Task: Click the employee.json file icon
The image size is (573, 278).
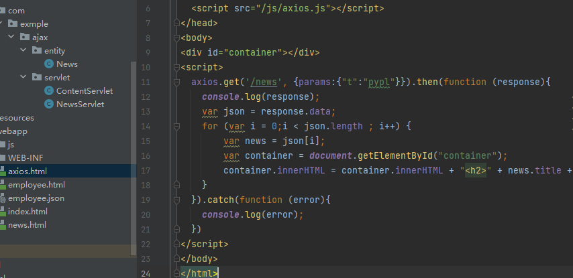Action: 3,198
